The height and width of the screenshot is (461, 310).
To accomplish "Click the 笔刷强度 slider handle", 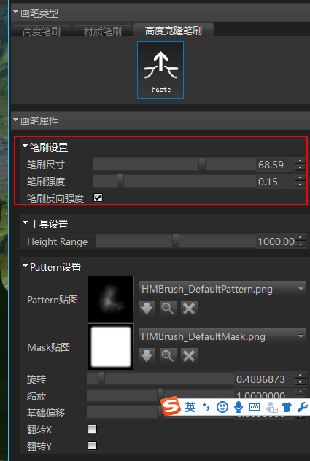I will click(120, 181).
